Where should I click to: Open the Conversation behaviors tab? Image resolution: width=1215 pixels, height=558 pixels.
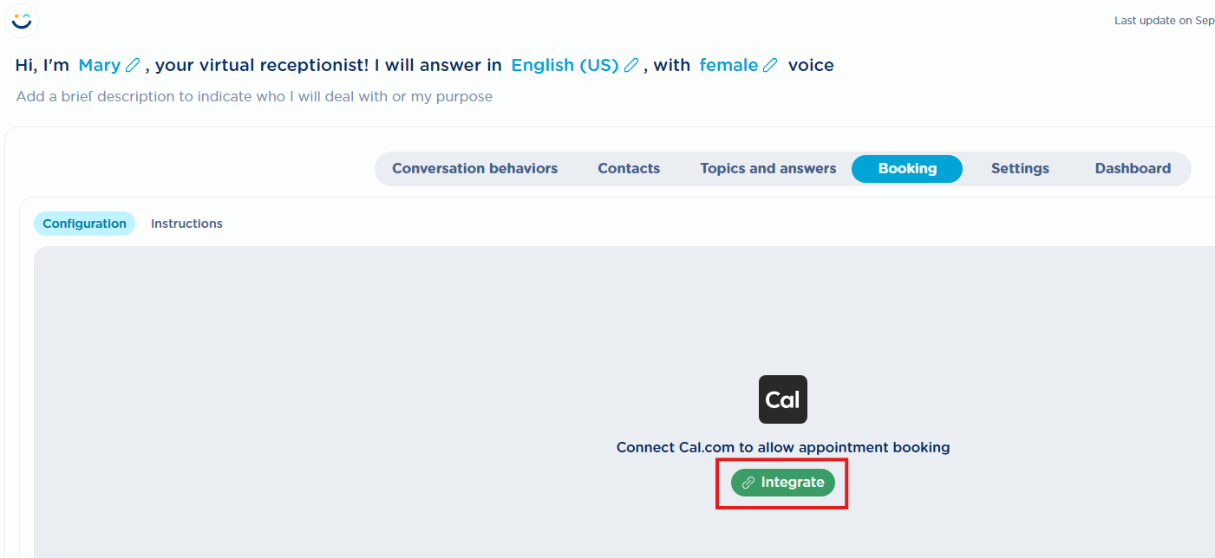474,169
